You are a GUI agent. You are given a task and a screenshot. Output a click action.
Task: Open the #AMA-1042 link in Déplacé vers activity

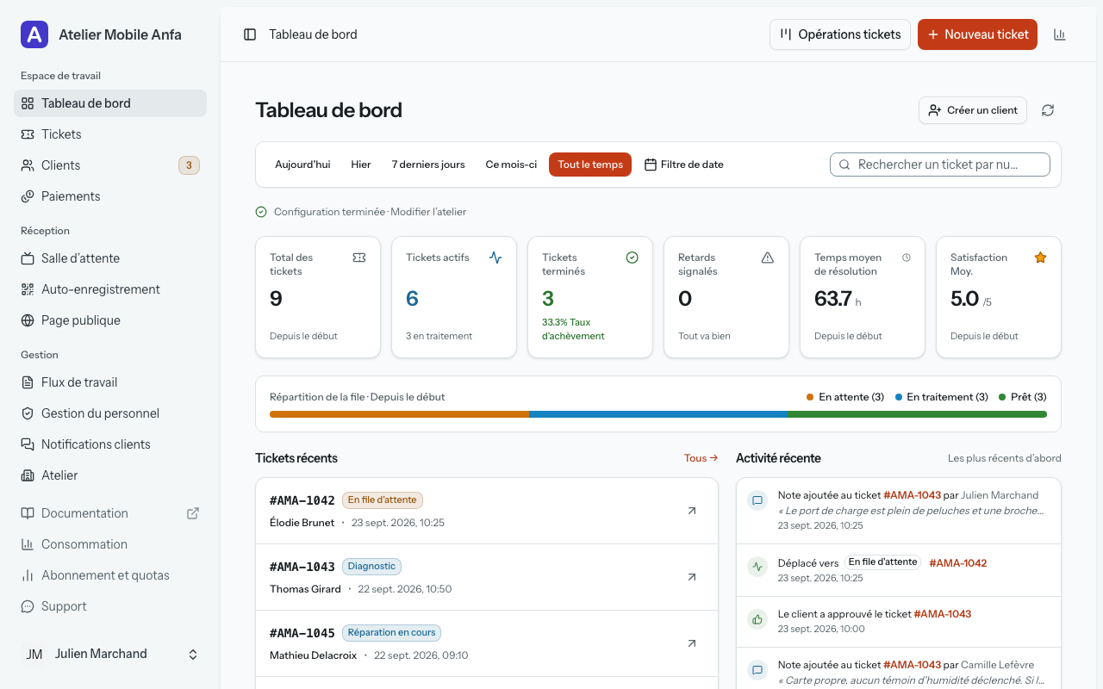(958, 562)
